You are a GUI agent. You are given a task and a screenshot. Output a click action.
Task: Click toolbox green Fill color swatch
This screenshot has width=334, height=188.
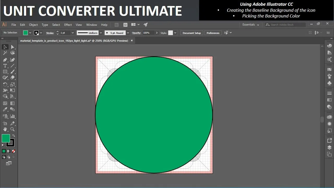pyautogui.click(x=6, y=138)
